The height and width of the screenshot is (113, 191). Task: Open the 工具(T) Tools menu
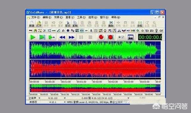[81, 18]
